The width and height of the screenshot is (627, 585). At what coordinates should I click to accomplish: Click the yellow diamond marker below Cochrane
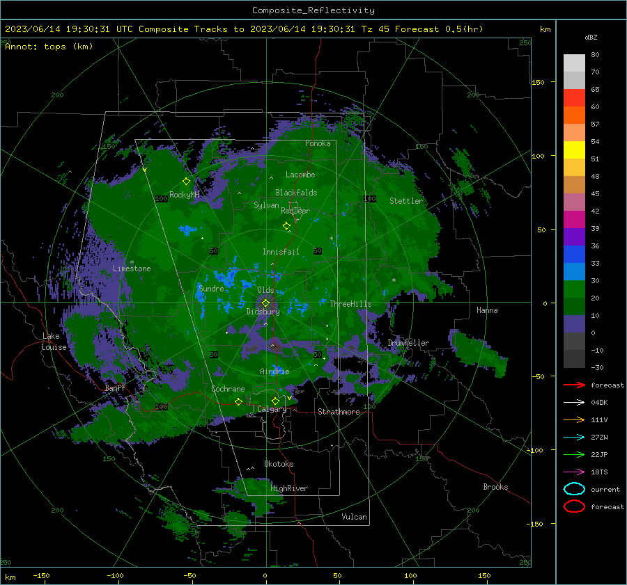pyautogui.click(x=239, y=401)
